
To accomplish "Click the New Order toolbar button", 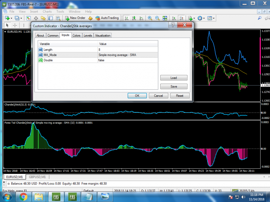I will pos(75,18).
